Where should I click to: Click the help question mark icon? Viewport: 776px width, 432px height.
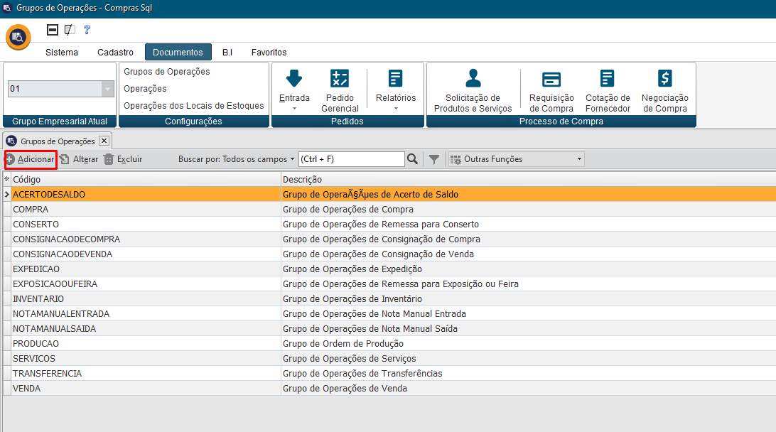[87, 30]
